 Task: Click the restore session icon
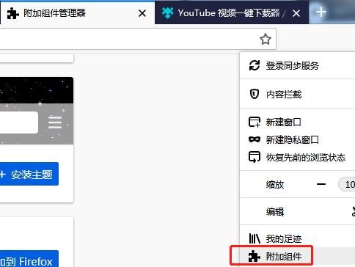point(255,157)
